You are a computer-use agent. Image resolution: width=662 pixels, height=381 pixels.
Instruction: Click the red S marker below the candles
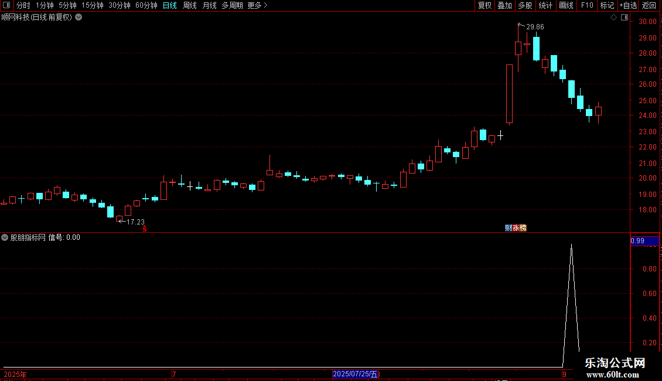click(x=144, y=229)
